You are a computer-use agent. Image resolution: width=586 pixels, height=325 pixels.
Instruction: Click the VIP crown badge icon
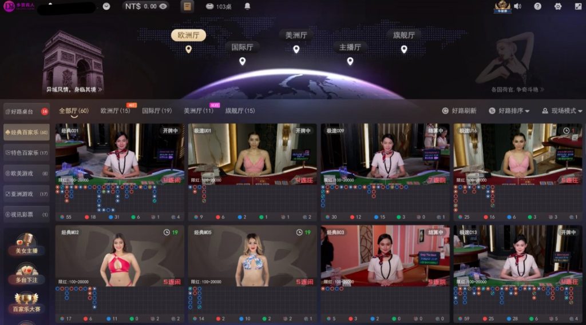(502, 6)
